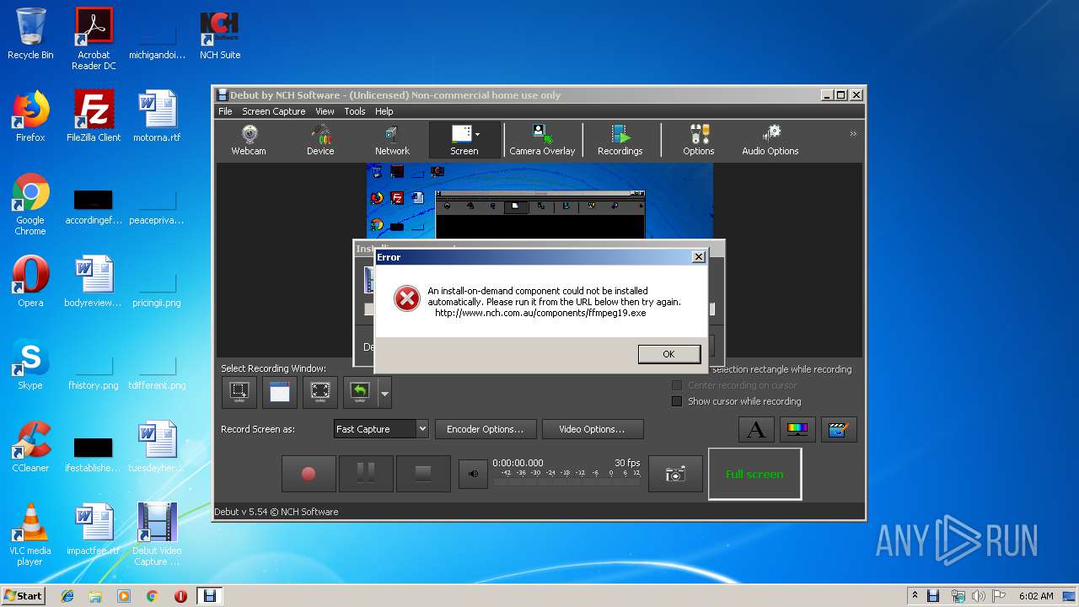Open the File menu
Viewport: 1079px width, 607px height.
[x=225, y=111]
